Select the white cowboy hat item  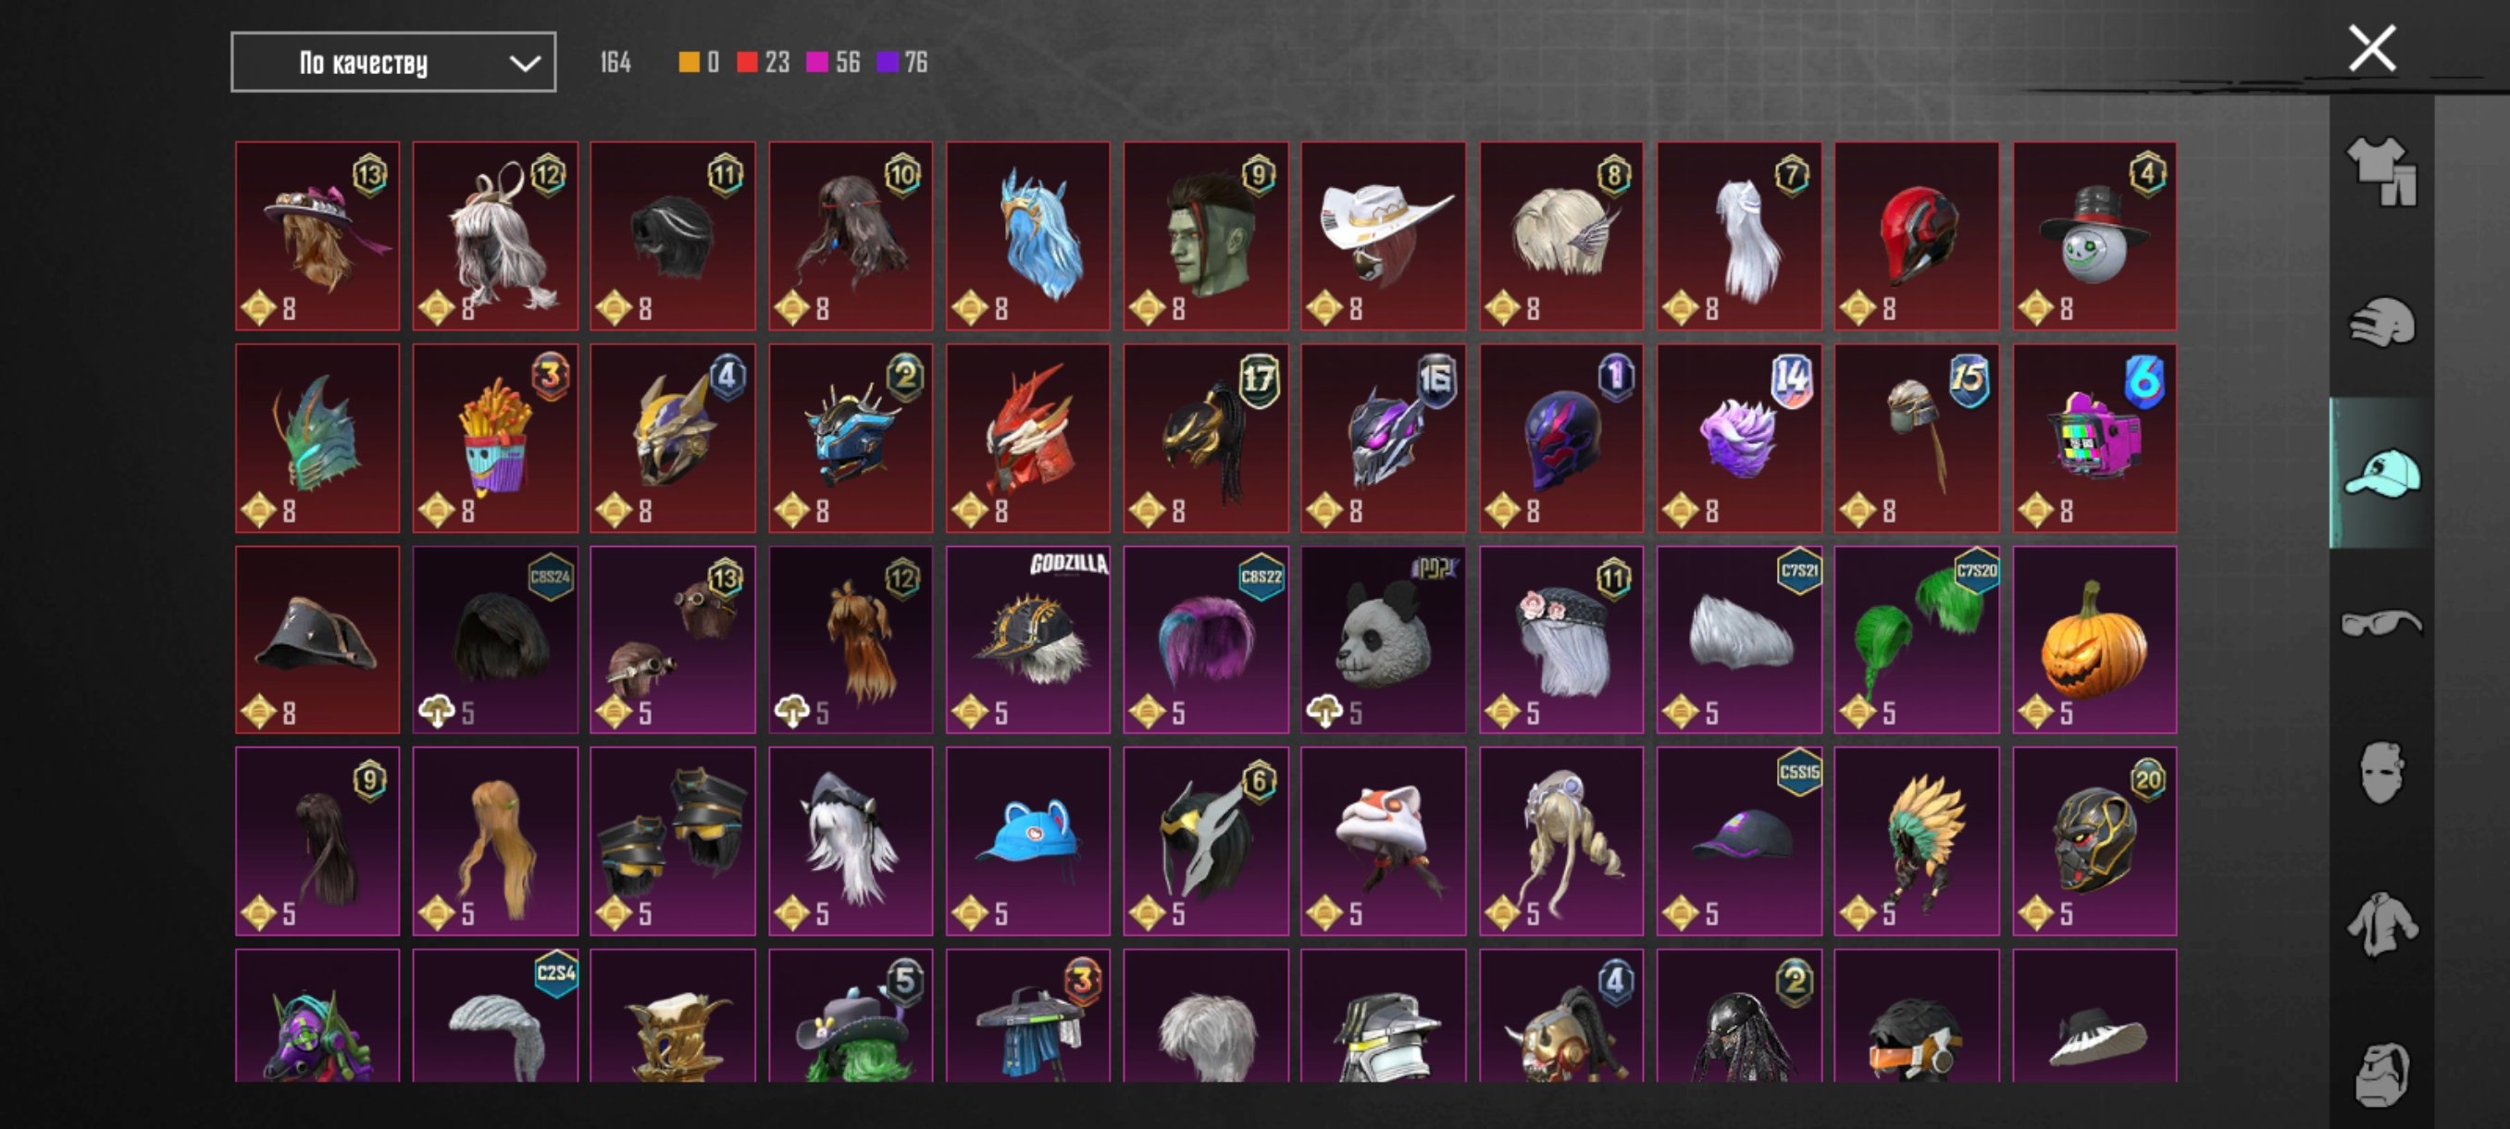[x=1383, y=236]
